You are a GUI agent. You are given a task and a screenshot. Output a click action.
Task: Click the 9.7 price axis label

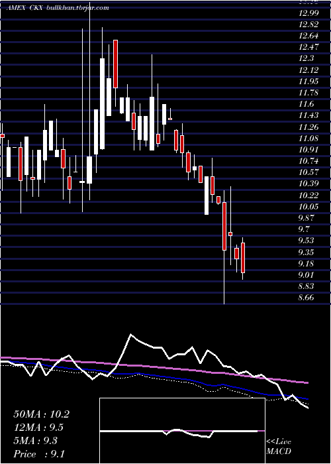(x=304, y=229)
